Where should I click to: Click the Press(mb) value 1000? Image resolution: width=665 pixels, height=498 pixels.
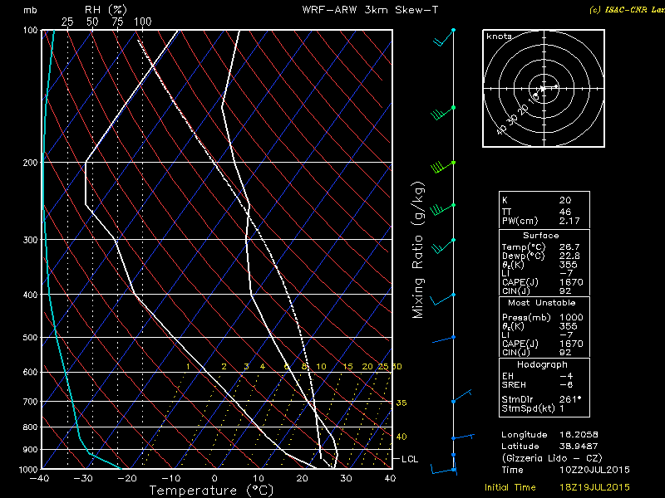571,318
